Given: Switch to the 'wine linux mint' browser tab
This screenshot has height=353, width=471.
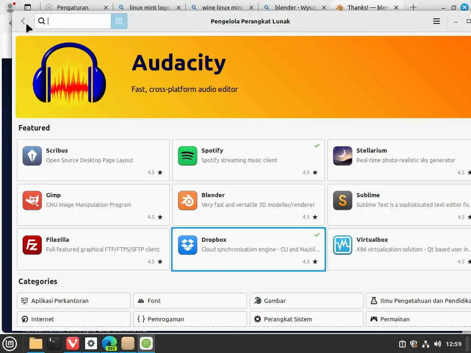Looking at the screenshot, I should [222, 7].
